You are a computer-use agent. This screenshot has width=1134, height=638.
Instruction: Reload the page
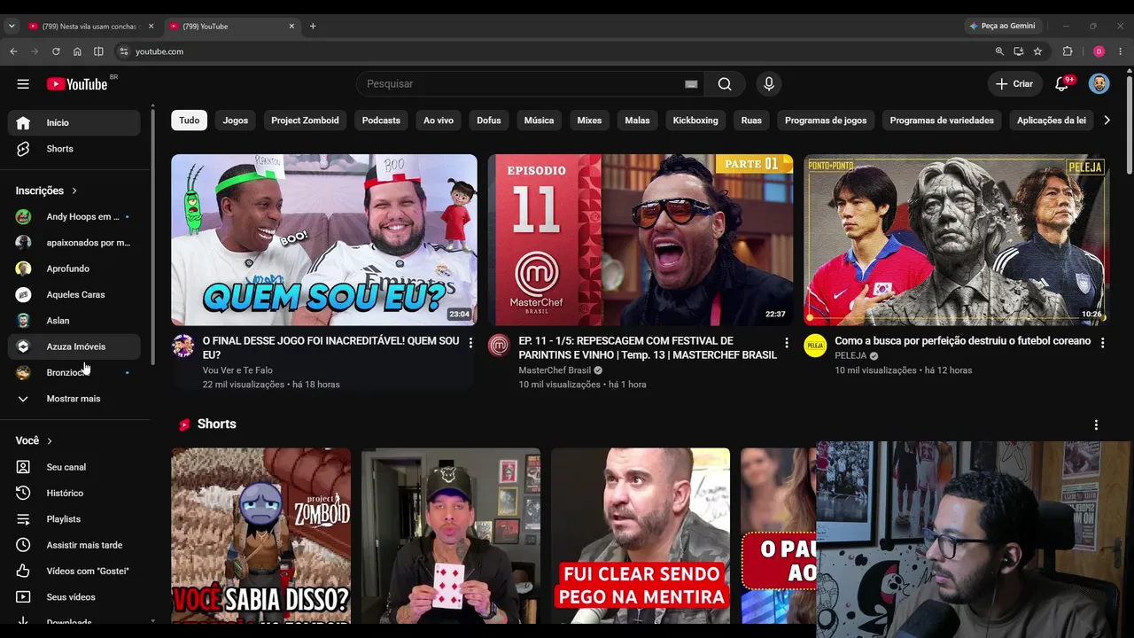pos(56,51)
